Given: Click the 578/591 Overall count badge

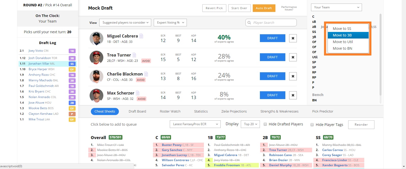Looking at the screenshot, I should coord(116,137).
